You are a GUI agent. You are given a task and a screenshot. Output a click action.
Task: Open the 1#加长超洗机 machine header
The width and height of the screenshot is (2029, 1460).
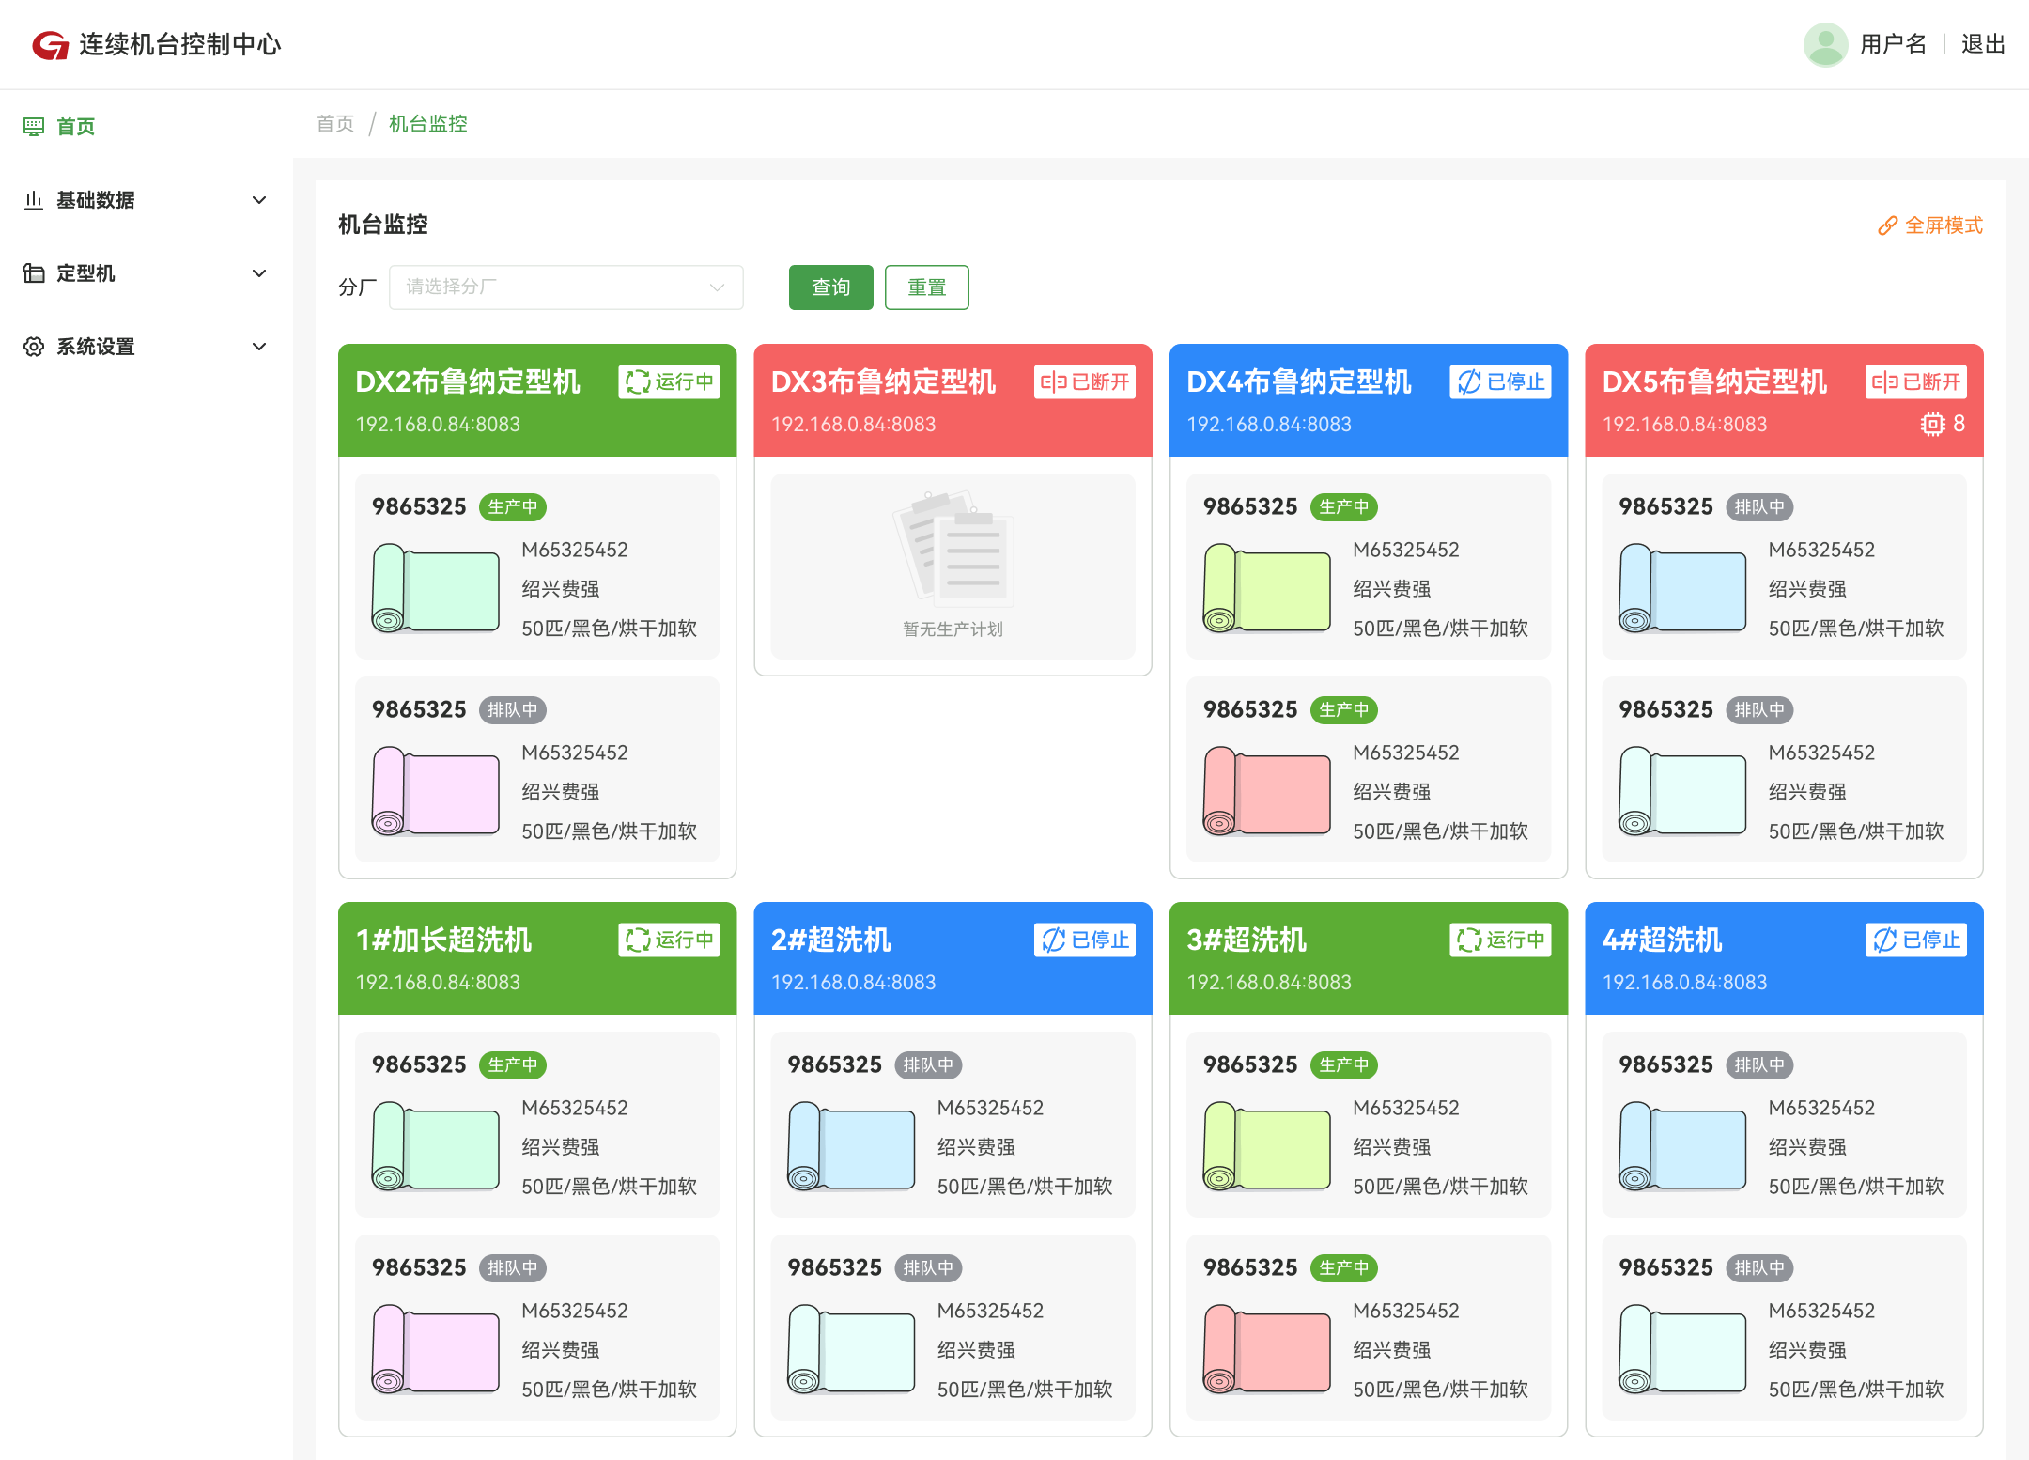pyautogui.click(x=537, y=958)
